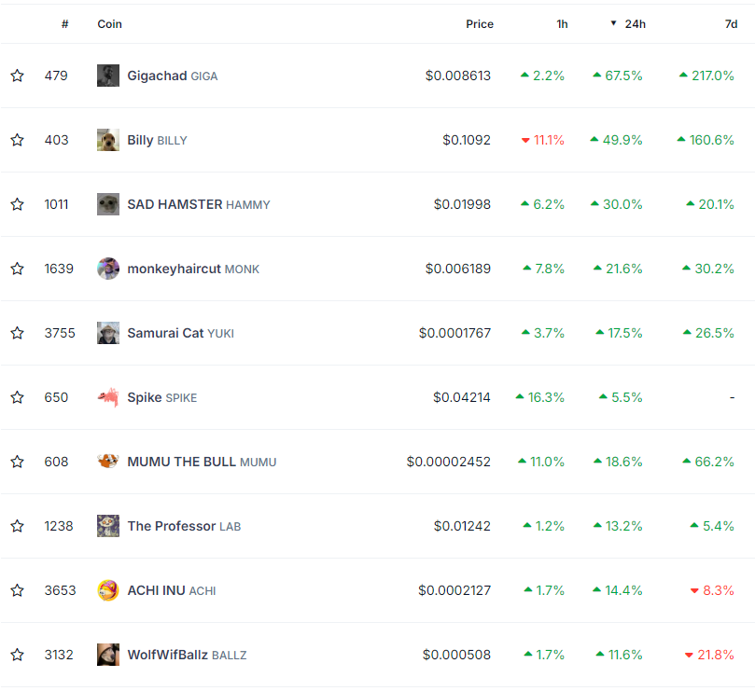Open the 24h sort dropdown arrow

tap(612, 23)
